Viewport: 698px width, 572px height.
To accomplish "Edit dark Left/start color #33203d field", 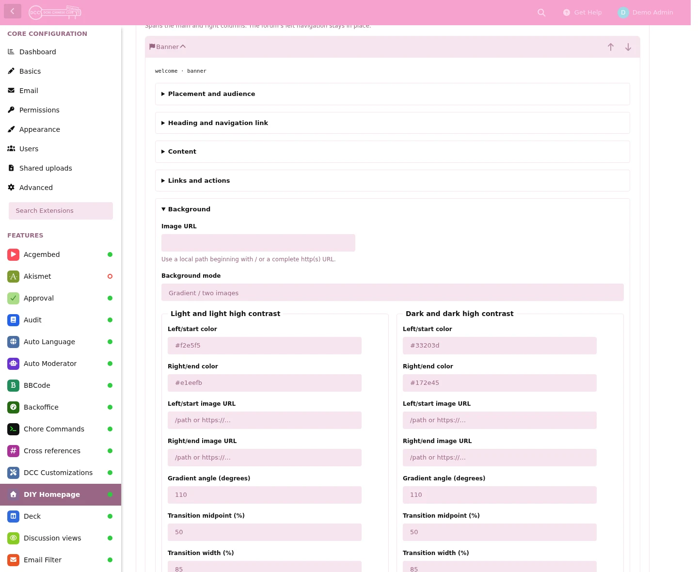I will (x=500, y=346).
